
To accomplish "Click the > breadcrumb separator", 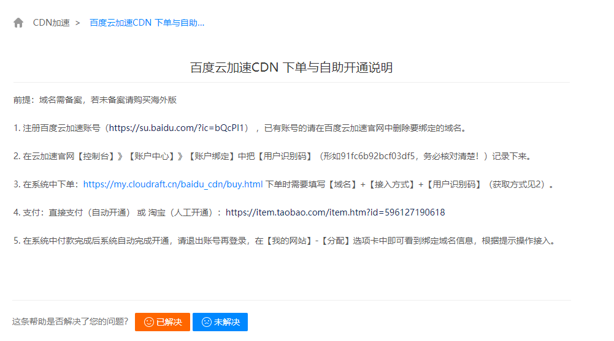I will (77, 23).
